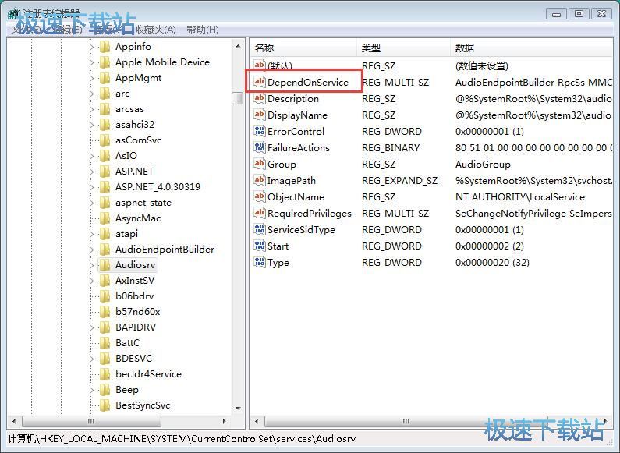
Task: Click values pane scrollbar left arrow
Action: click(257, 421)
